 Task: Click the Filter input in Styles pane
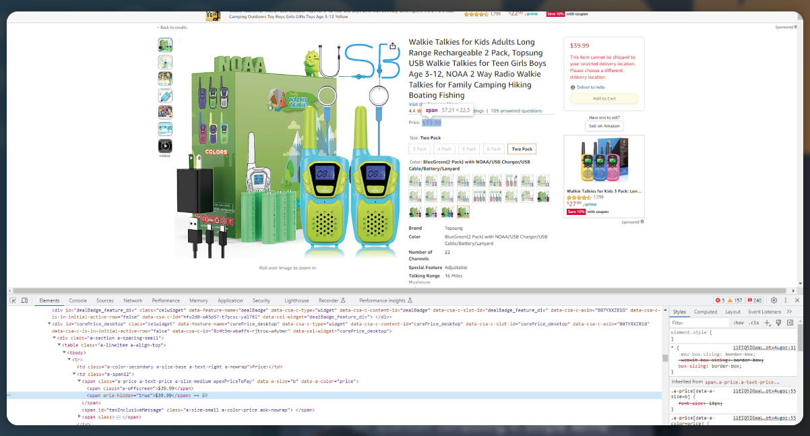(699, 323)
